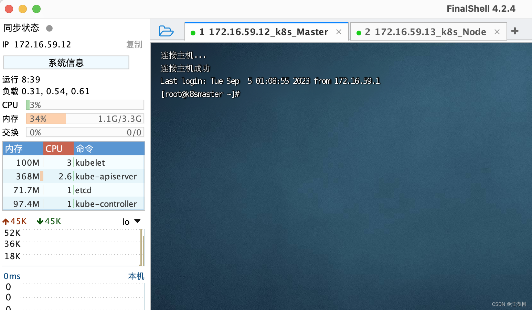Switch to the 172.16.59.13_k8s_Node tab
This screenshot has width=532, height=310.
pyautogui.click(x=428, y=32)
